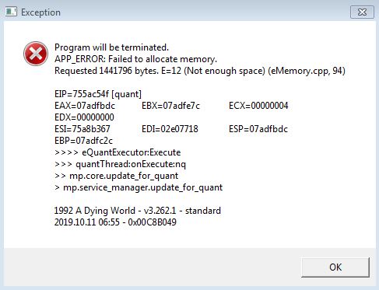Click the quantThread:onExecute:nq stack line
The width and height of the screenshot is (379, 290).
point(120,164)
